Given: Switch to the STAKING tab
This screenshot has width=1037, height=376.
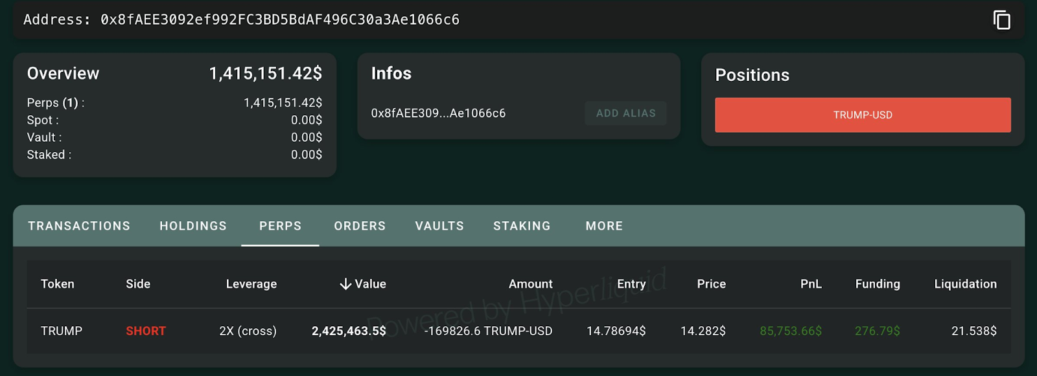Looking at the screenshot, I should coord(522,226).
